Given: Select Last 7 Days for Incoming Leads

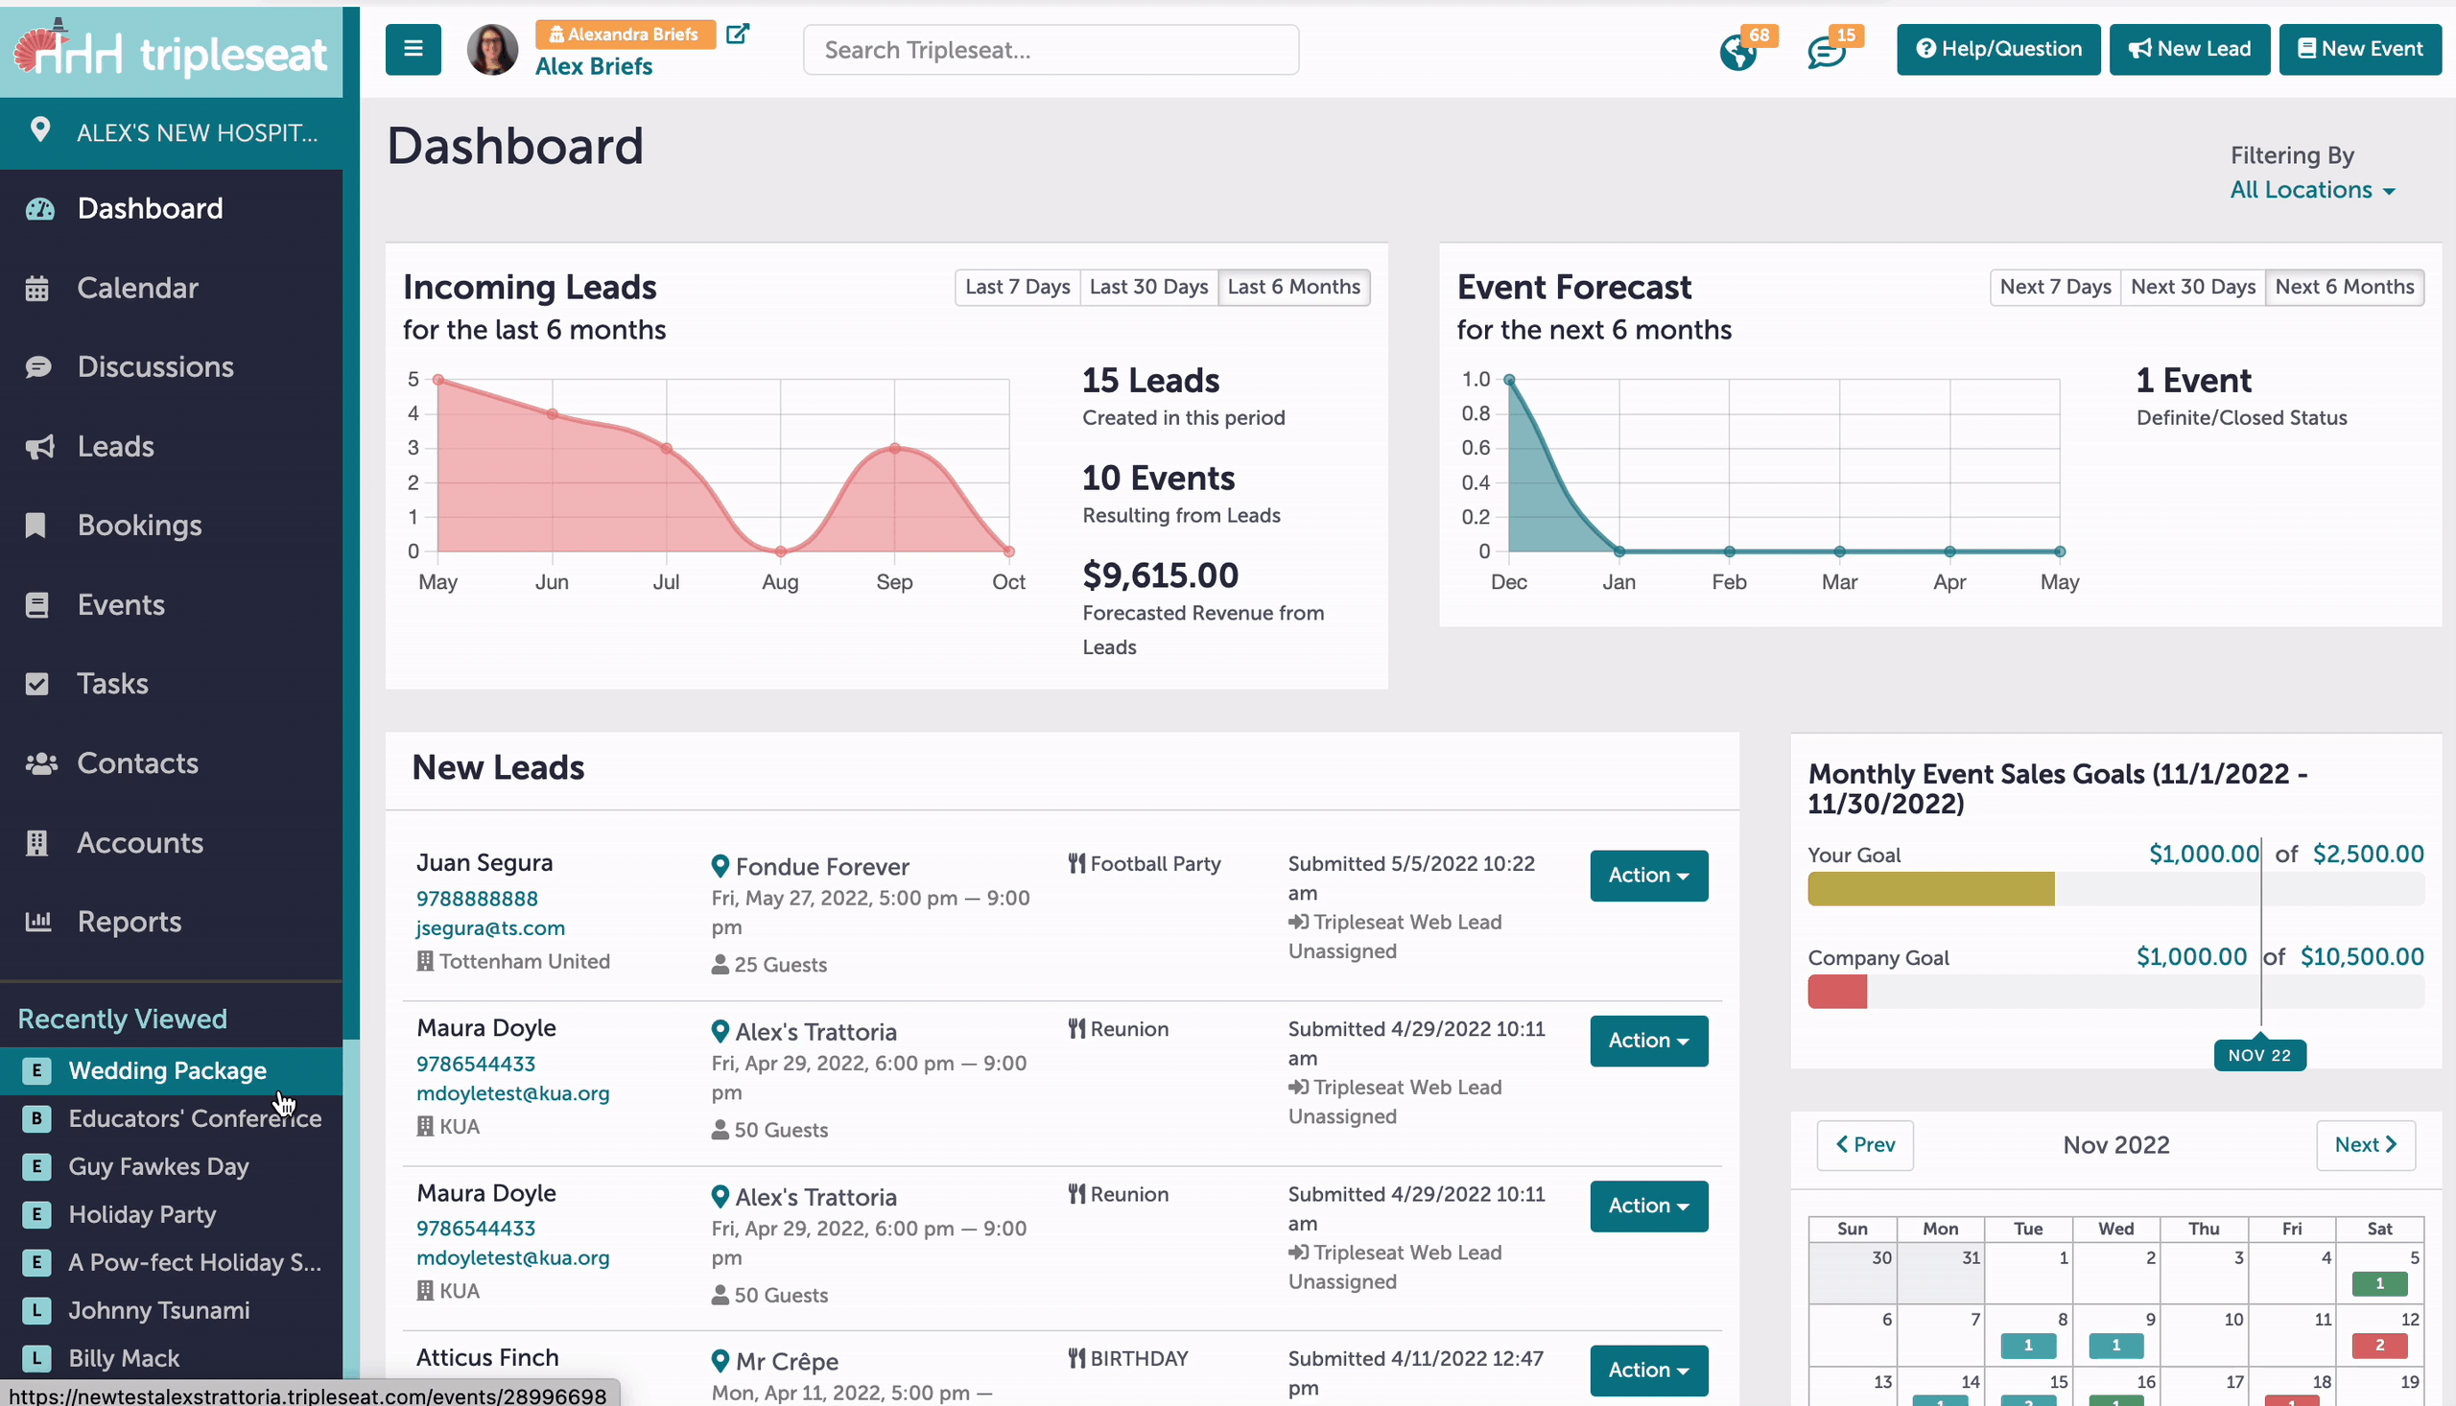Looking at the screenshot, I should click(1017, 287).
